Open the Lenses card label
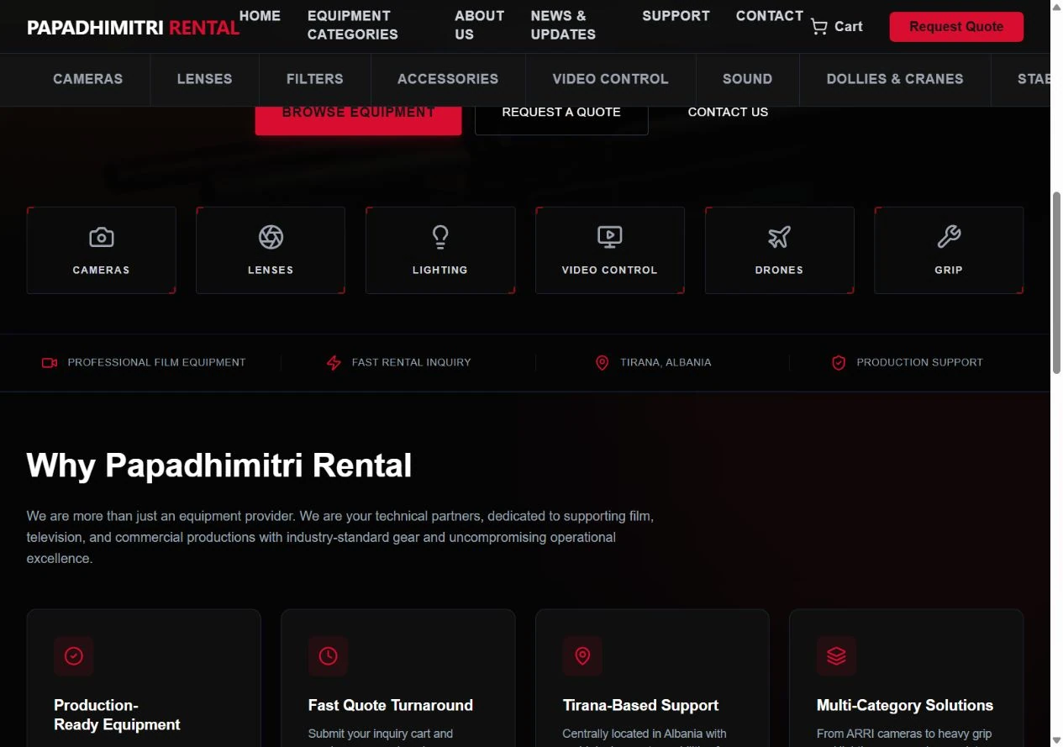This screenshot has height=747, width=1063. tap(271, 271)
